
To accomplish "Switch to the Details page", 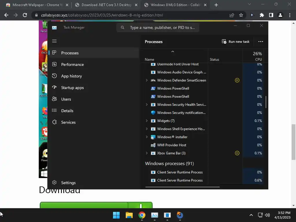I will coord(94,111).
